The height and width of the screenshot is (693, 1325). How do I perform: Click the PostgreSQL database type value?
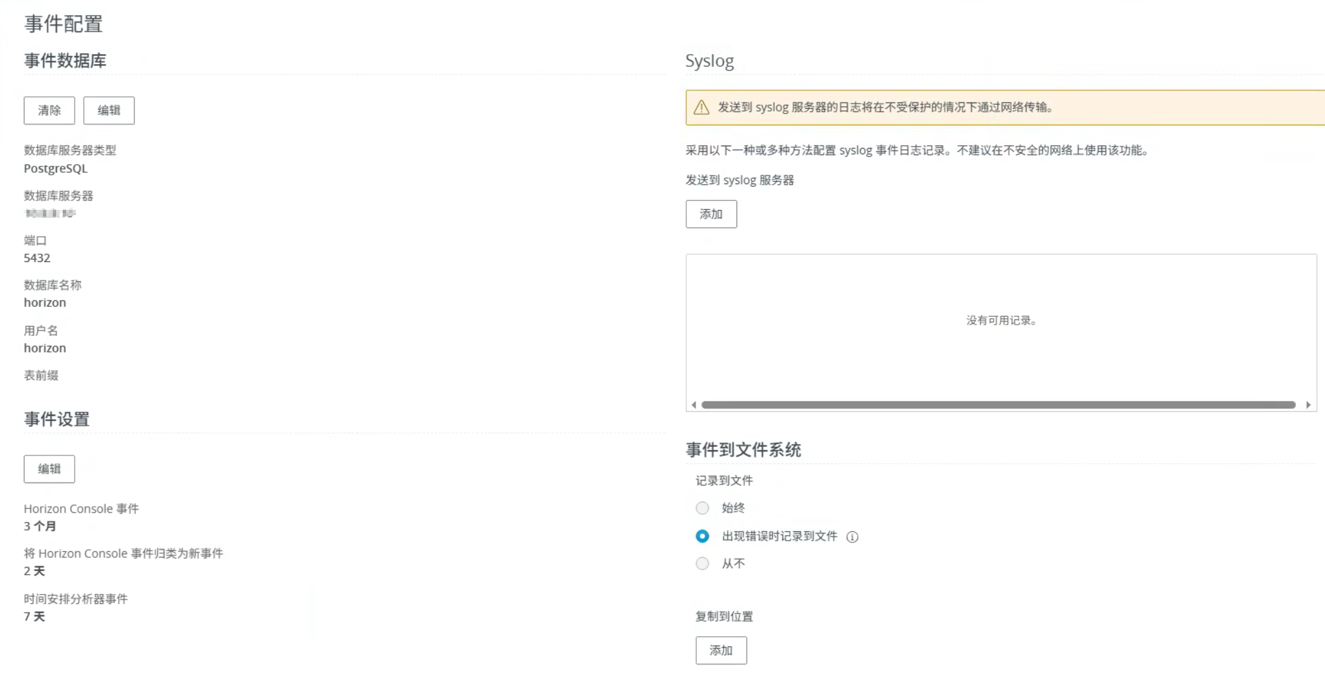pyautogui.click(x=55, y=168)
